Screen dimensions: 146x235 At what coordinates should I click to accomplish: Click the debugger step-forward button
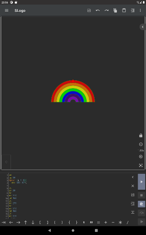tap(141, 222)
